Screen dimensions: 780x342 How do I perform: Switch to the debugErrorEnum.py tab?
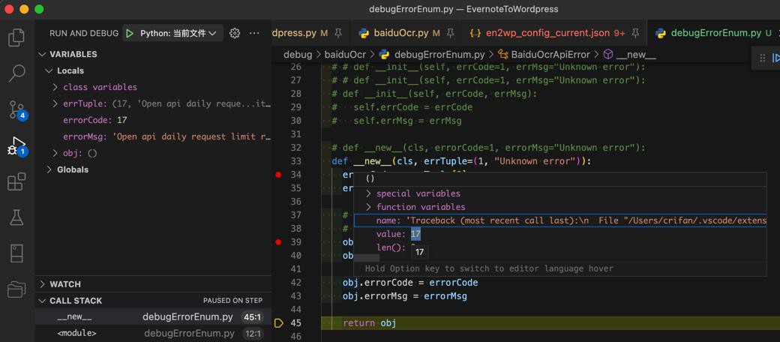(x=714, y=33)
